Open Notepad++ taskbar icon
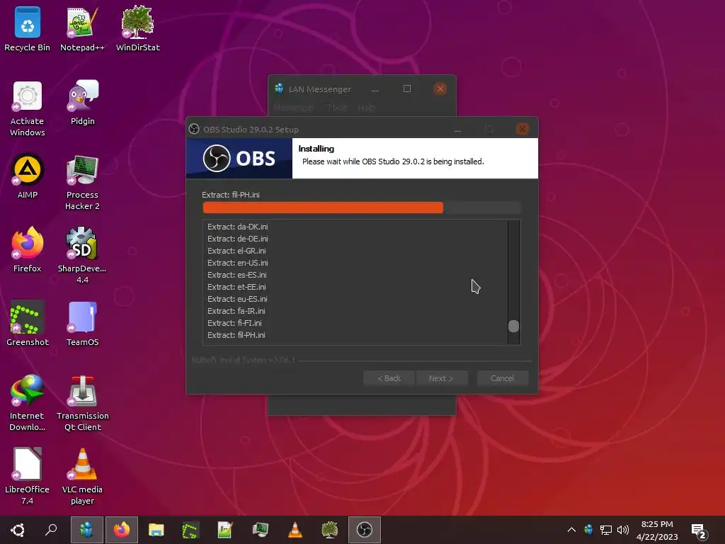 [225, 530]
